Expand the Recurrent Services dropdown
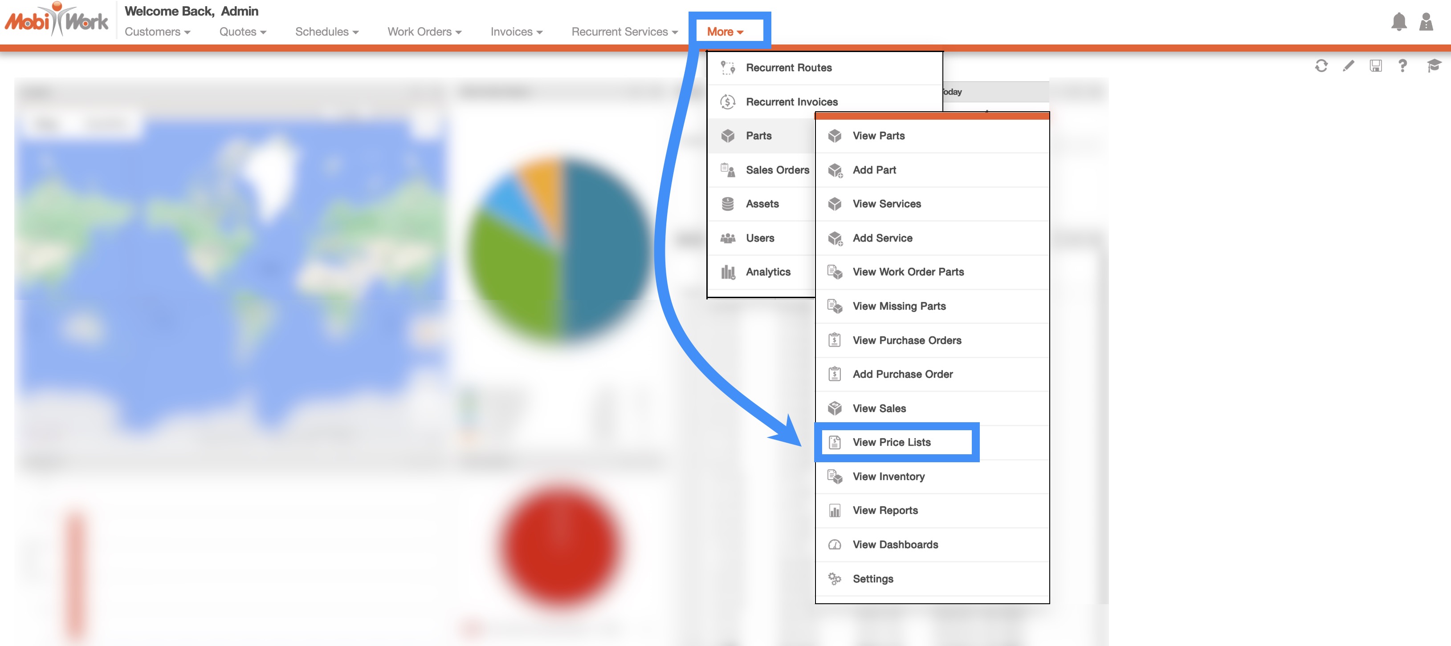The image size is (1451, 646). coord(624,32)
